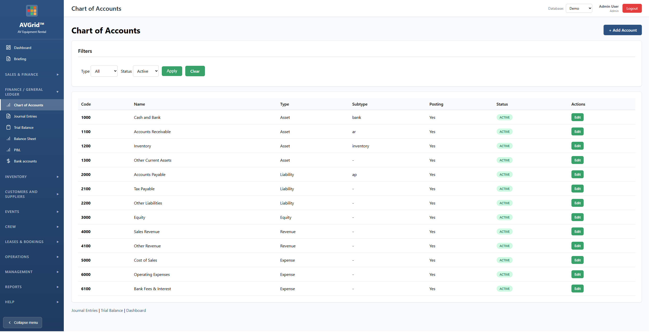This screenshot has width=652, height=332.
Task: Select the Balance Sheet chart icon
Action: click(x=8, y=138)
